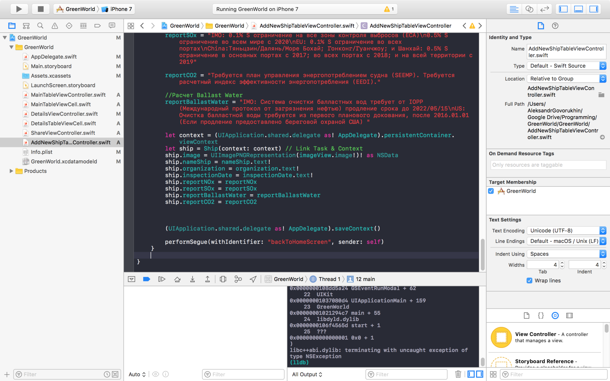Screen dimensions: 610x381
Task: Open the Line Endings dropdown
Action: 566,241
